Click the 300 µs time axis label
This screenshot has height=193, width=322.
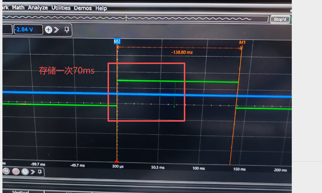118,166
